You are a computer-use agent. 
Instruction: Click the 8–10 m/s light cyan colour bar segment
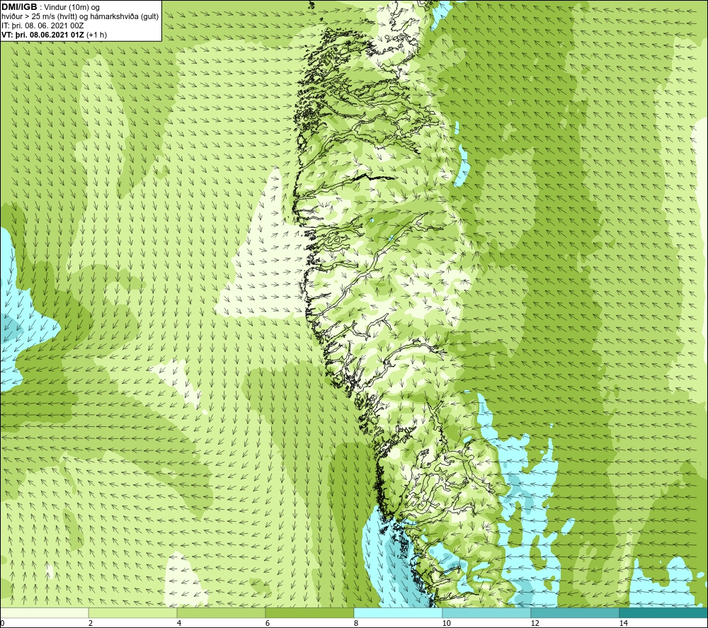coord(398,612)
